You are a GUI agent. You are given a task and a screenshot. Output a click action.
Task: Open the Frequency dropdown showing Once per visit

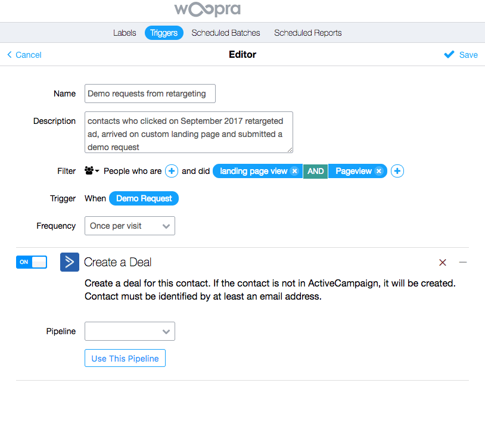[129, 226]
